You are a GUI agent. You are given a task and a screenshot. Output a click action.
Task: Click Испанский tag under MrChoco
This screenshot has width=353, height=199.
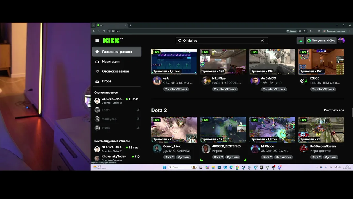(284, 157)
